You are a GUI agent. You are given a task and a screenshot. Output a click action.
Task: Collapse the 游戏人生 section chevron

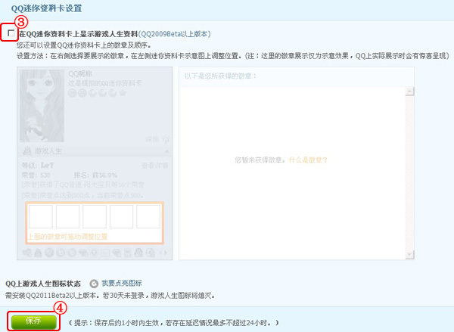click(x=167, y=151)
